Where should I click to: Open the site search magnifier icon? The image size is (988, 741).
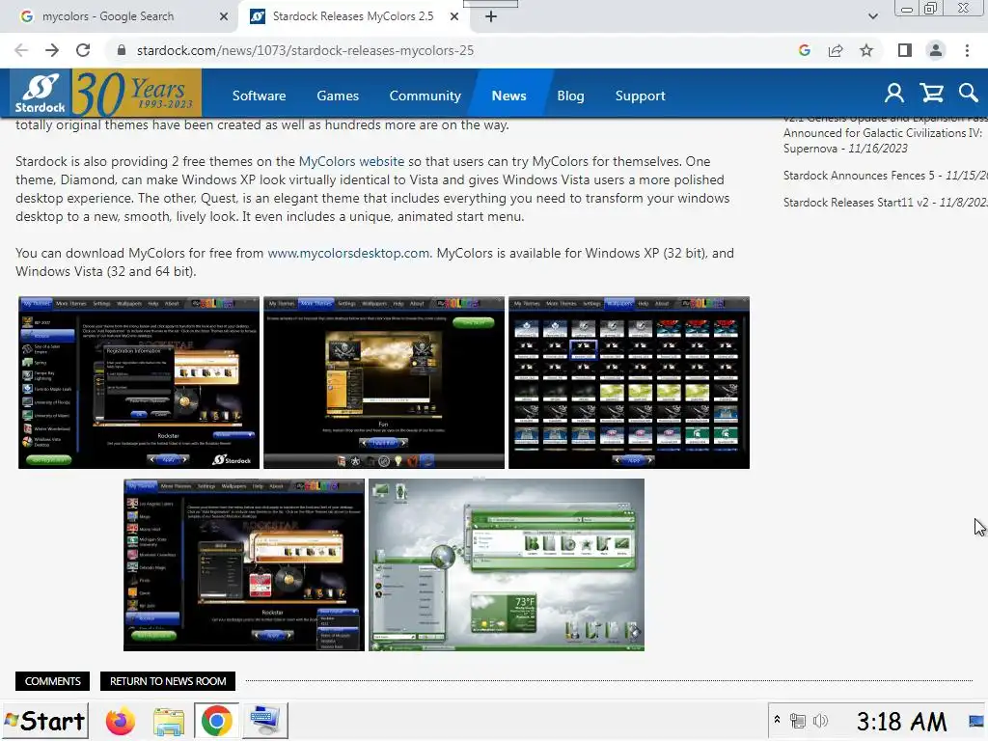point(968,94)
